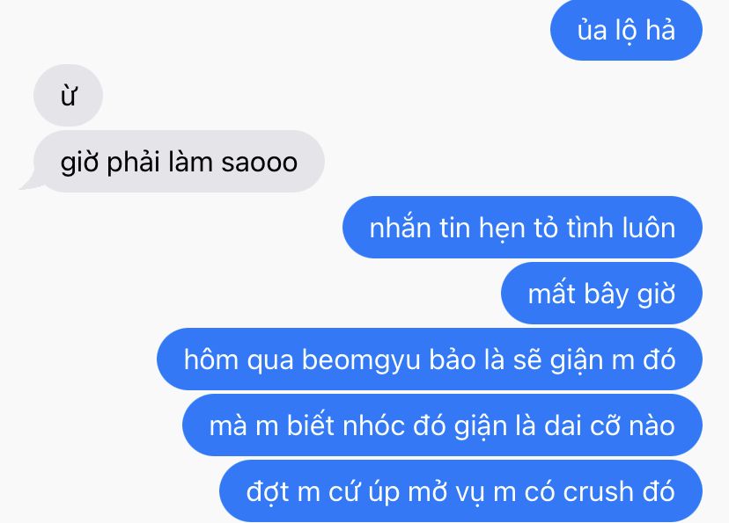Tap the "mà m biết nhóc đó" message
The image size is (729, 523).
tap(442, 425)
